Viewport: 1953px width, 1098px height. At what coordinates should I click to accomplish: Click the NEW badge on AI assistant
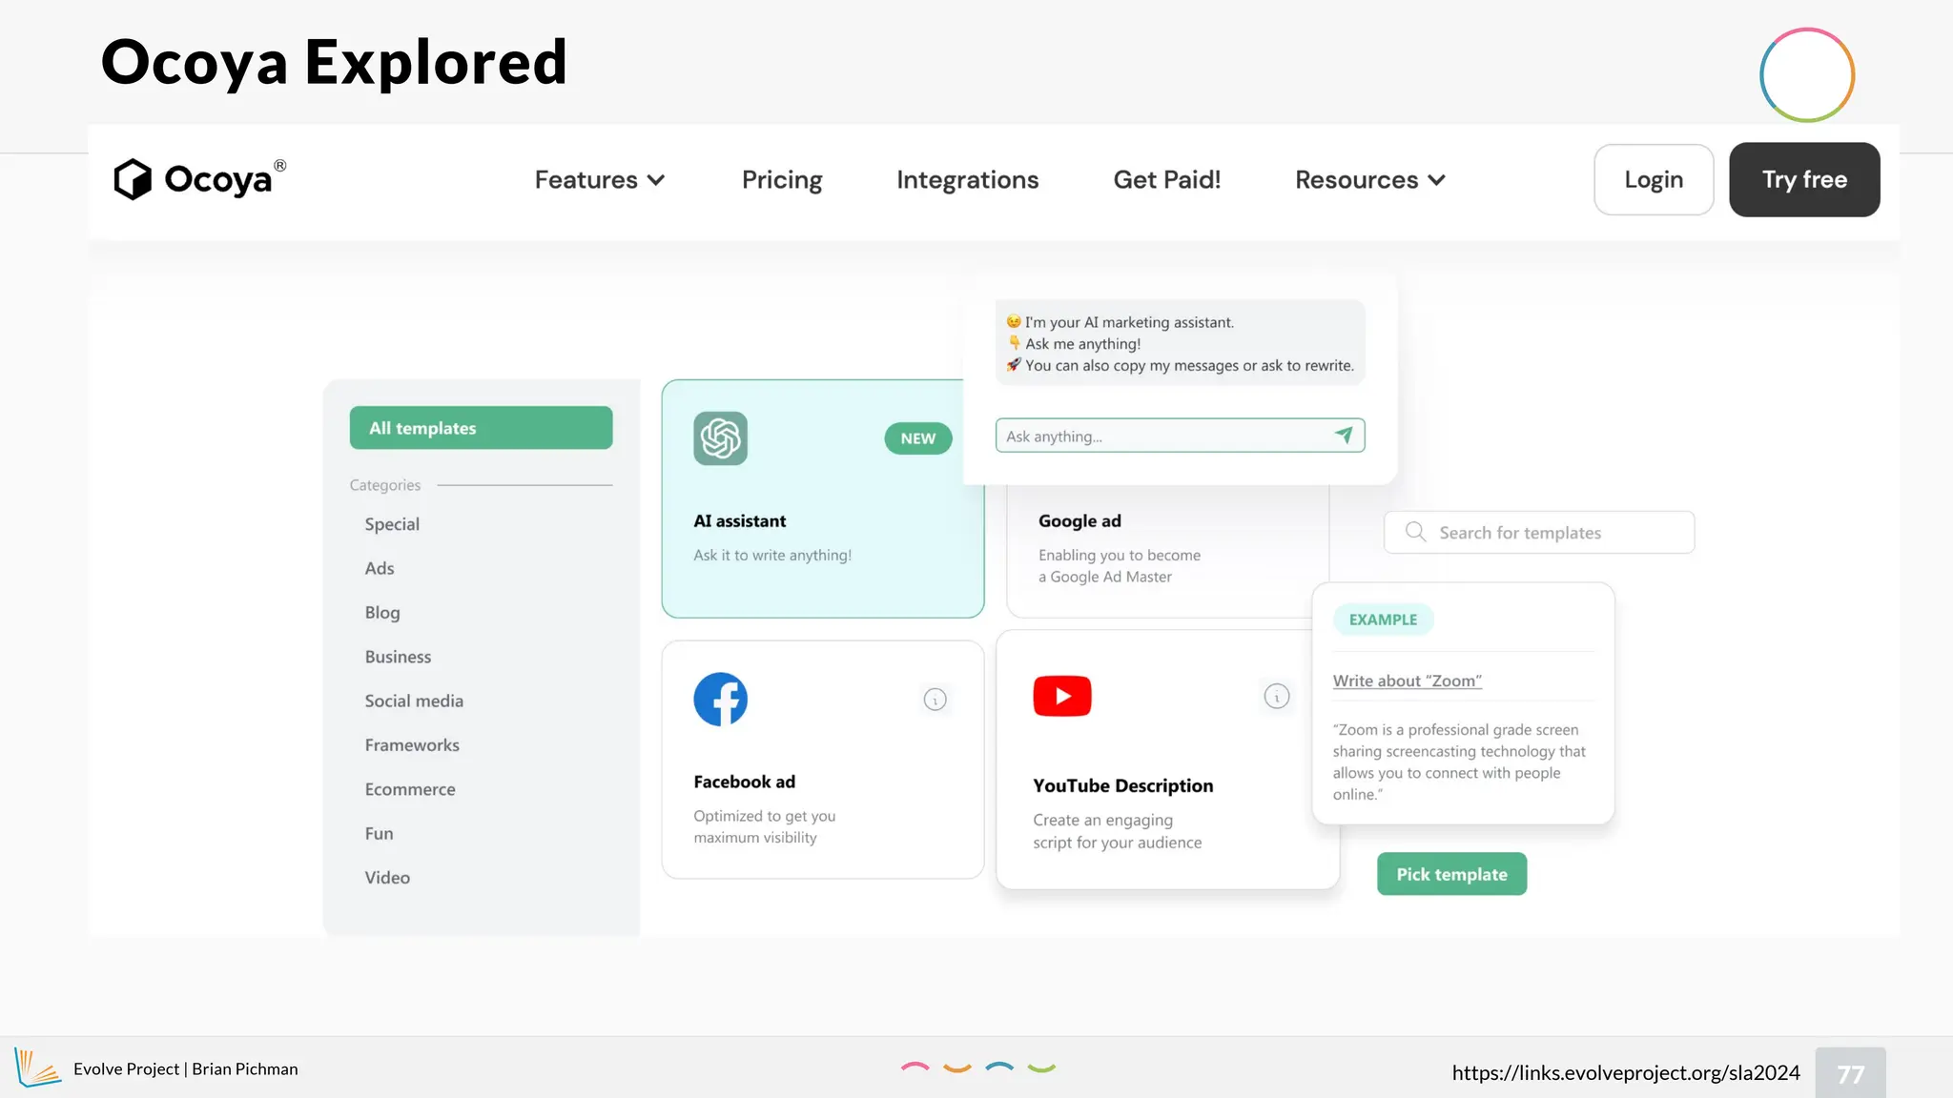(918, 438)
